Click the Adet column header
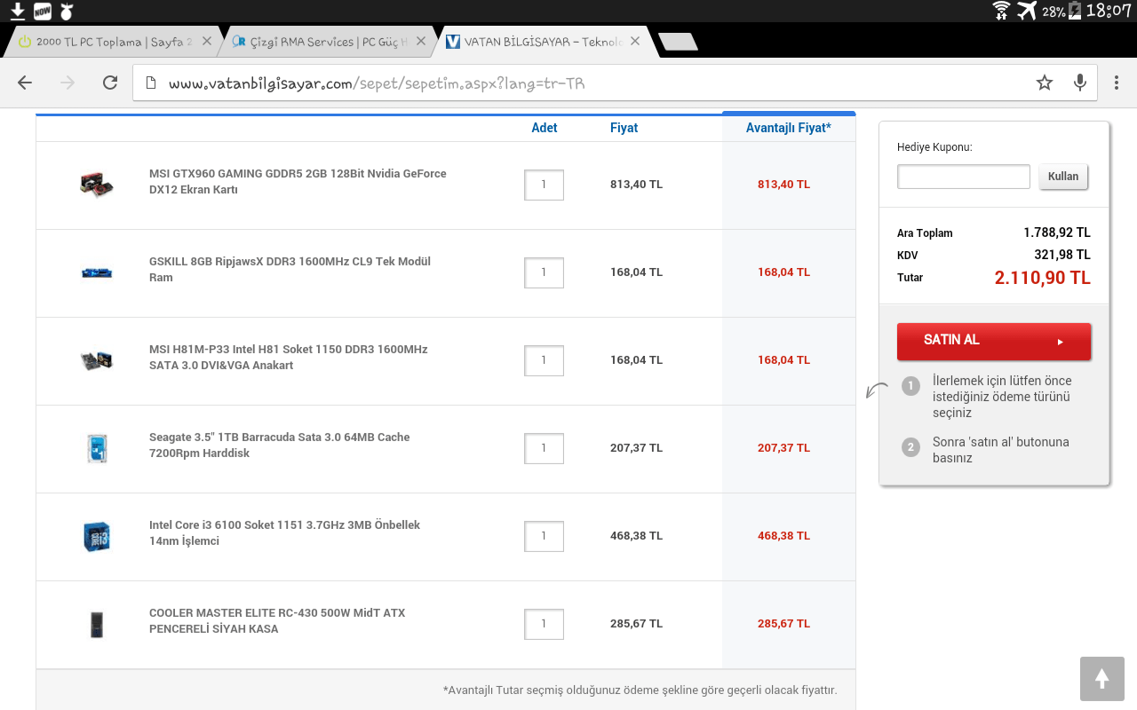The image size is (1137, 710). (x=545, y=128)
